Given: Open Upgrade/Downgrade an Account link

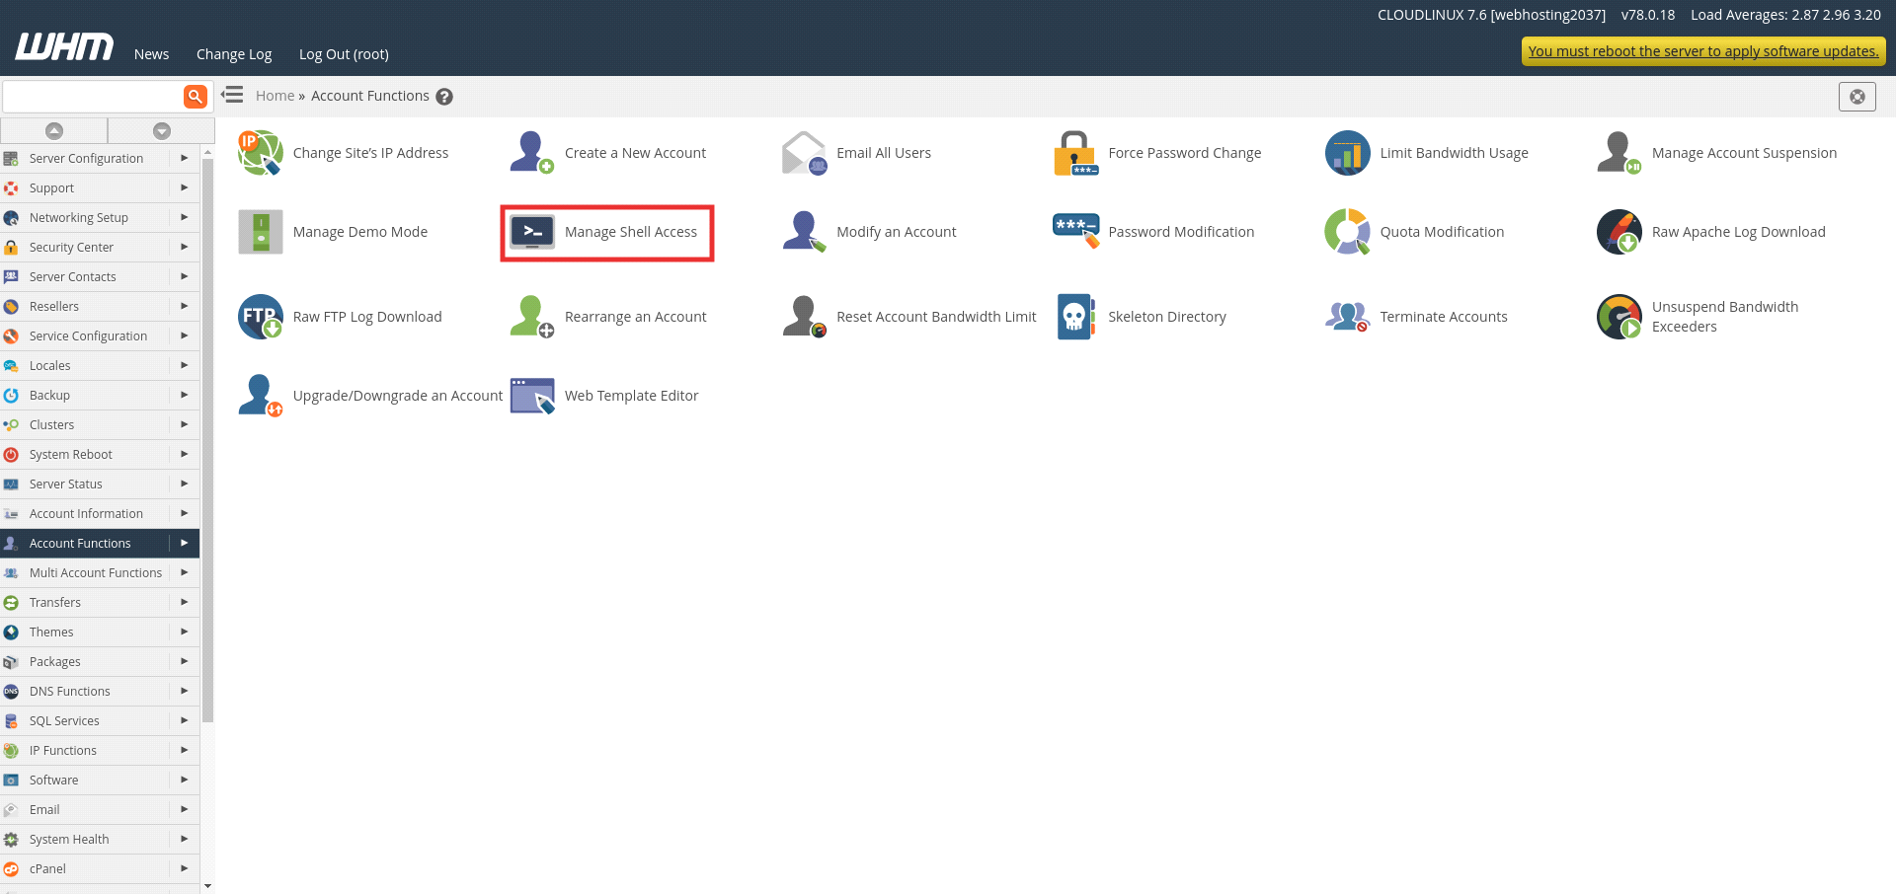Looking at the screenshot, I should (x=398, y=396).
